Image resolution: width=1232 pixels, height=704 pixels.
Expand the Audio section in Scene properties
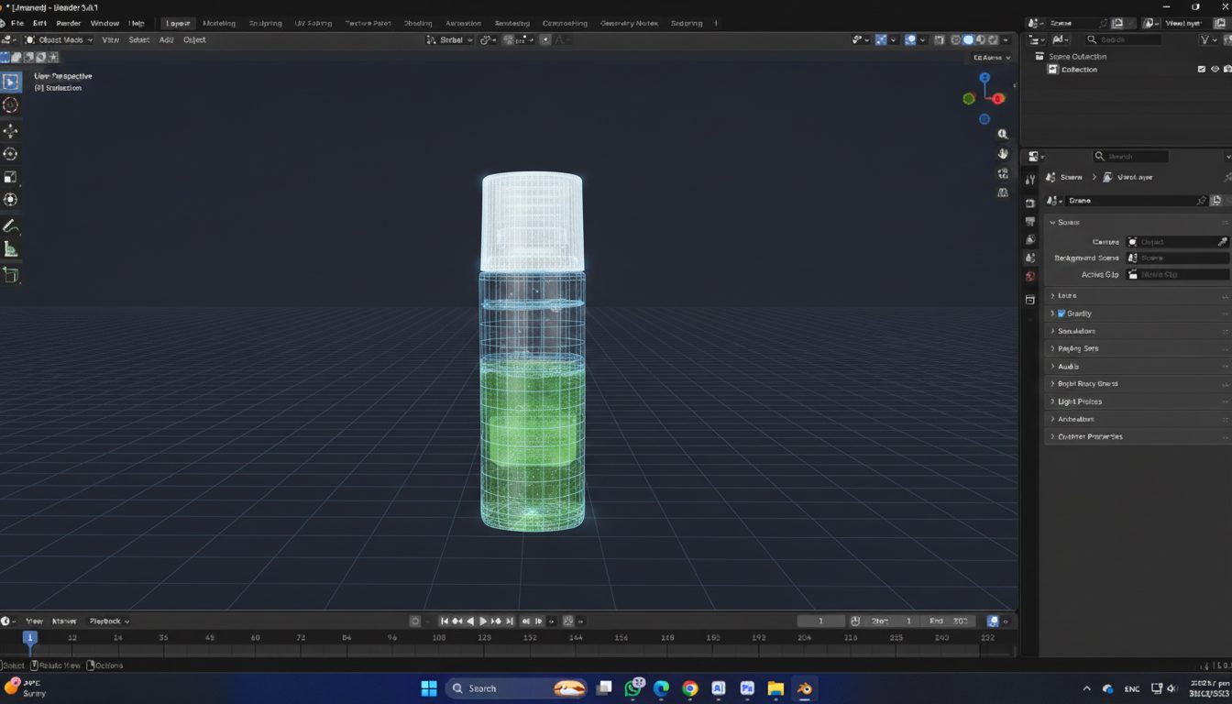[x=1068, y=366]
